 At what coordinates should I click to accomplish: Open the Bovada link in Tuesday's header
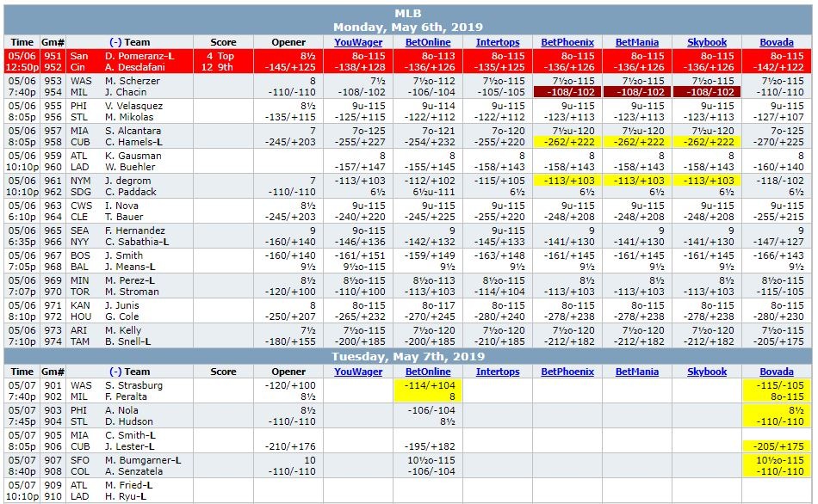(x=777, y=372)
